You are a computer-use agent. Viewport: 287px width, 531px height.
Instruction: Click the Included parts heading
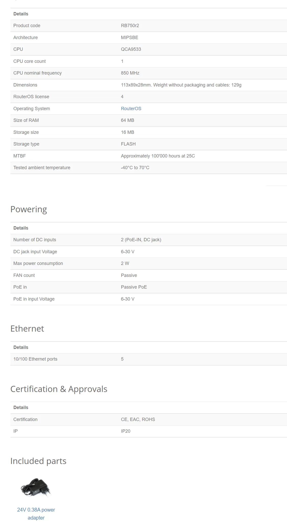[38, 461]
